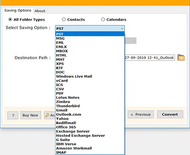This screenshot has height=155, width=190.
Task: Choose Amazon Workmail from the list
Action: coord(90,148)
